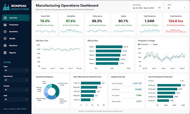This screenshot has width=190, height=114.
Task: Click the Date Range input field
Action: point(146,6)
